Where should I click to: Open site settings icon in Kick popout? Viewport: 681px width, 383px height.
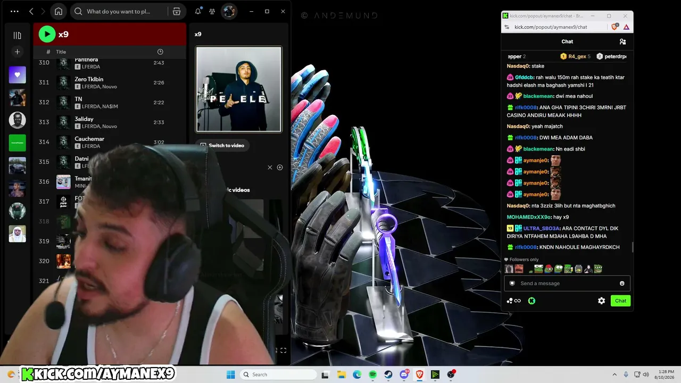point(508,27)
